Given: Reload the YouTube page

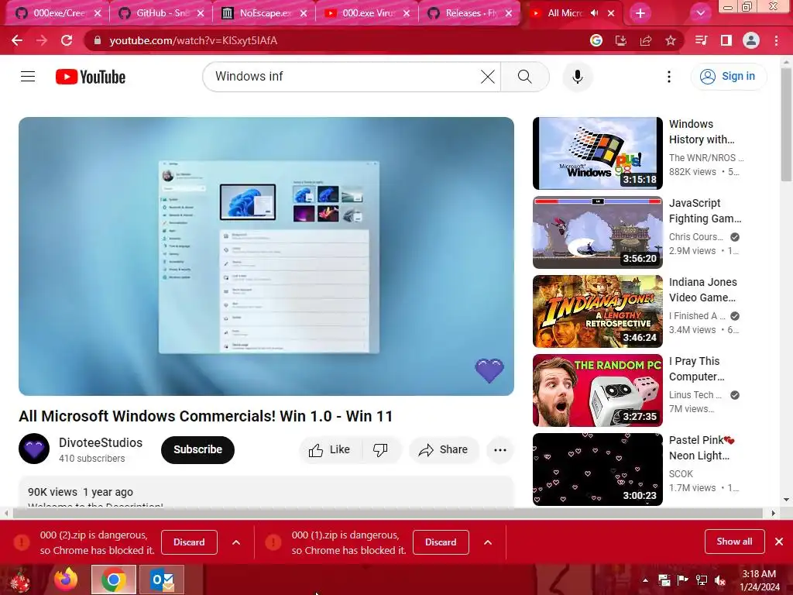Looking at the screenshot, I should (x=67, y=40).
